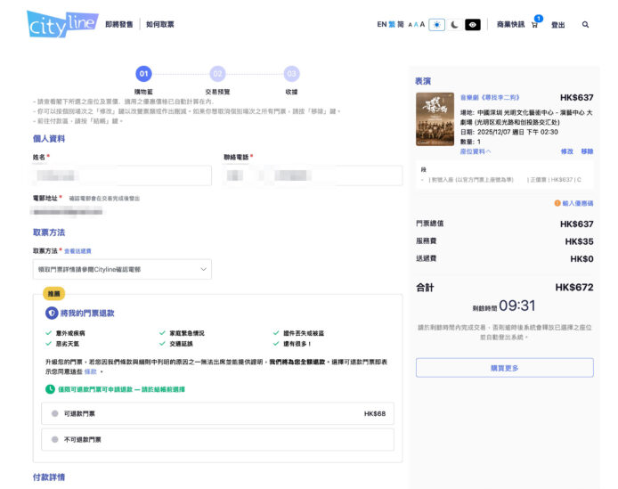Select the largest font size A
618x489 pixels.
422,25
